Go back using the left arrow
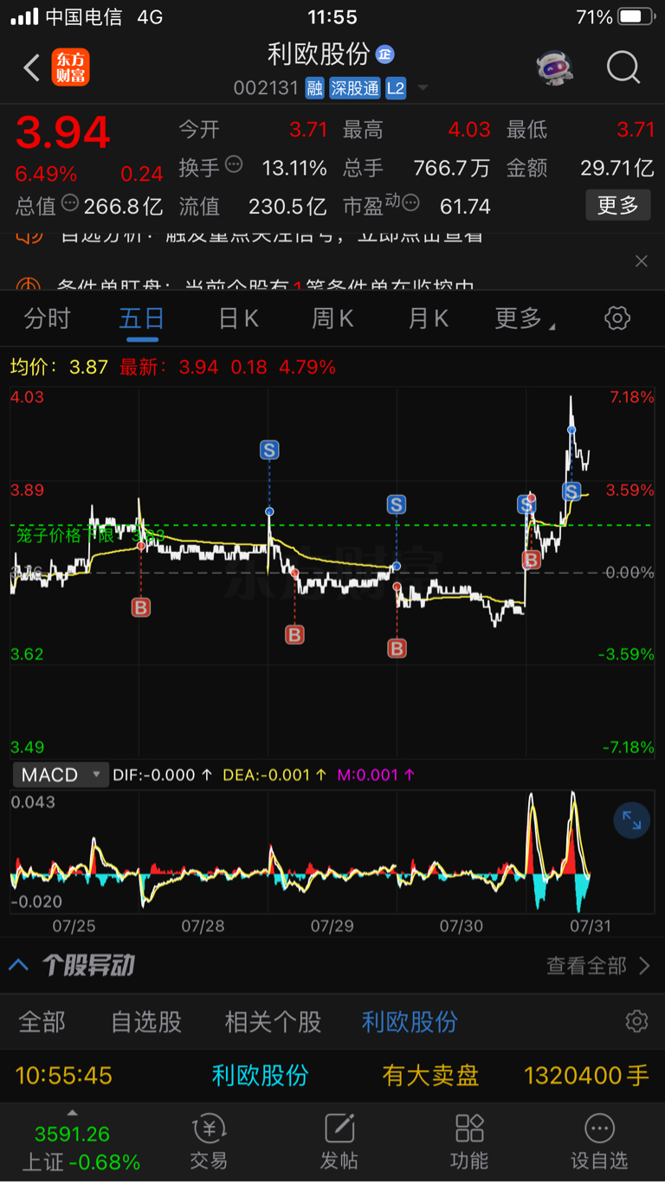The width and height of the screenshot is (665, 1182). tap(31, 67)
